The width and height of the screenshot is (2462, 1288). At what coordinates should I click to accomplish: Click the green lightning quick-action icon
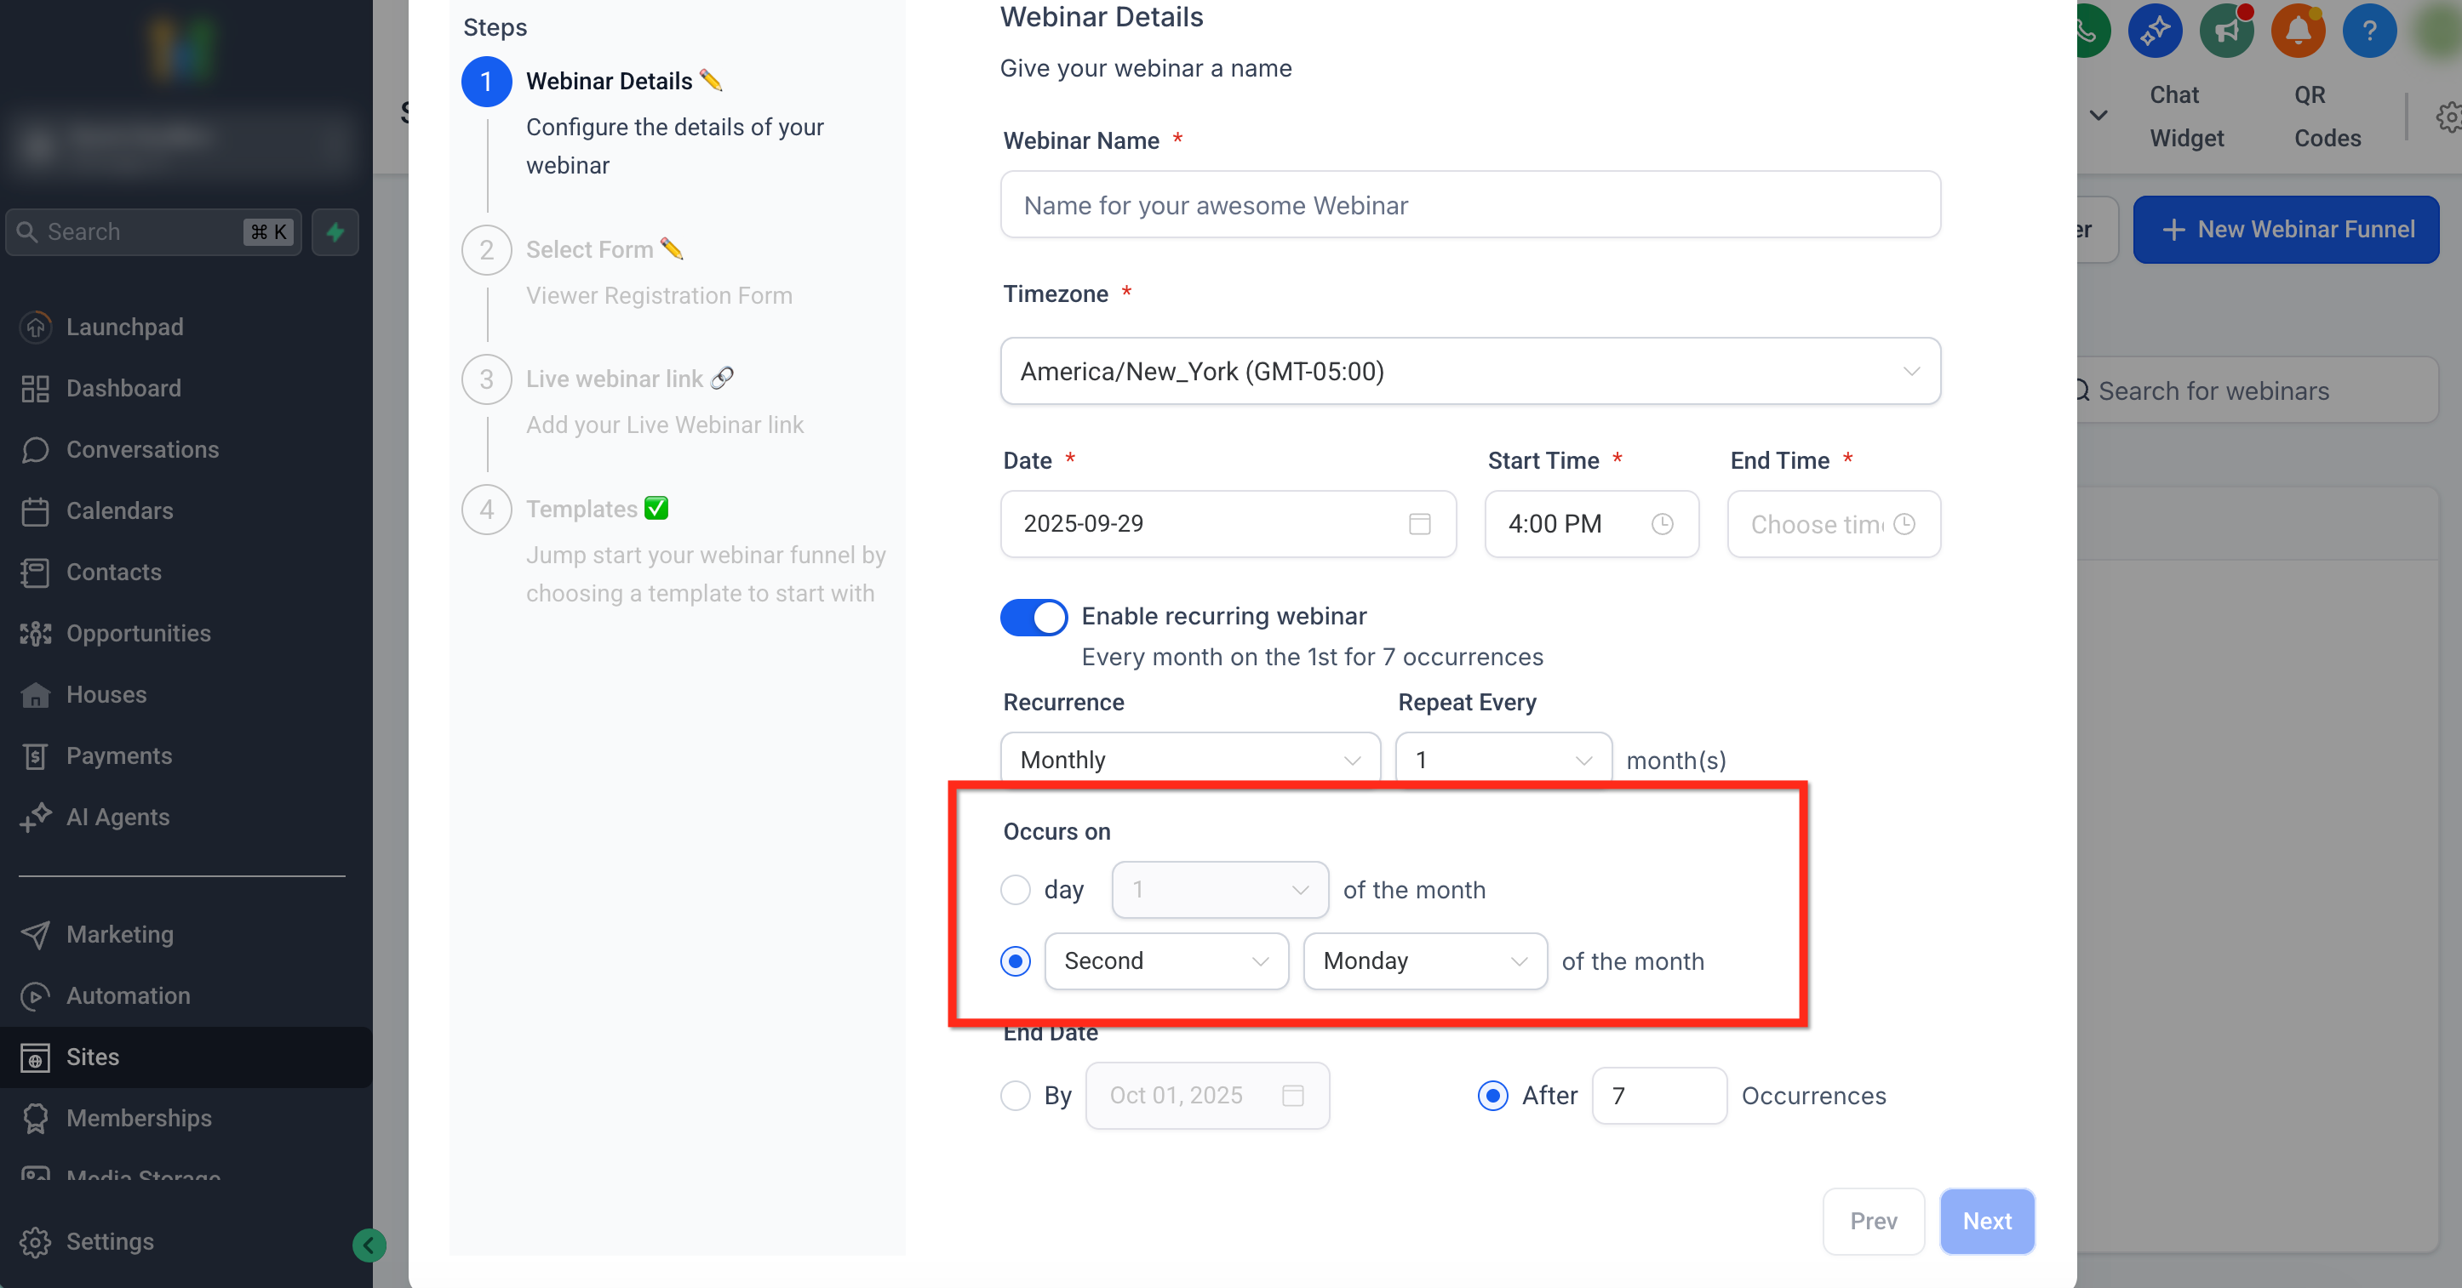335,232
